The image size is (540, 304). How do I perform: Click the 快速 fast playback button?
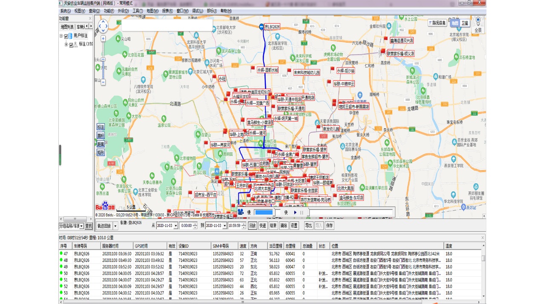point(263,226)
